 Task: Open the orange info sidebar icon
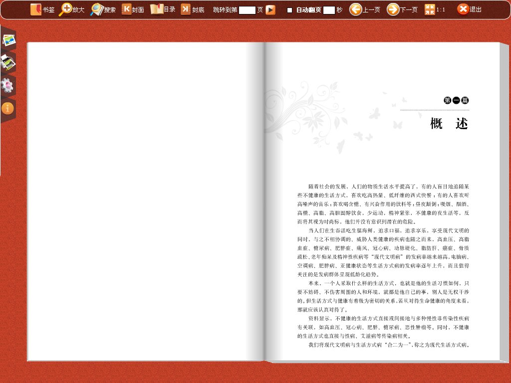click(7, 108)
